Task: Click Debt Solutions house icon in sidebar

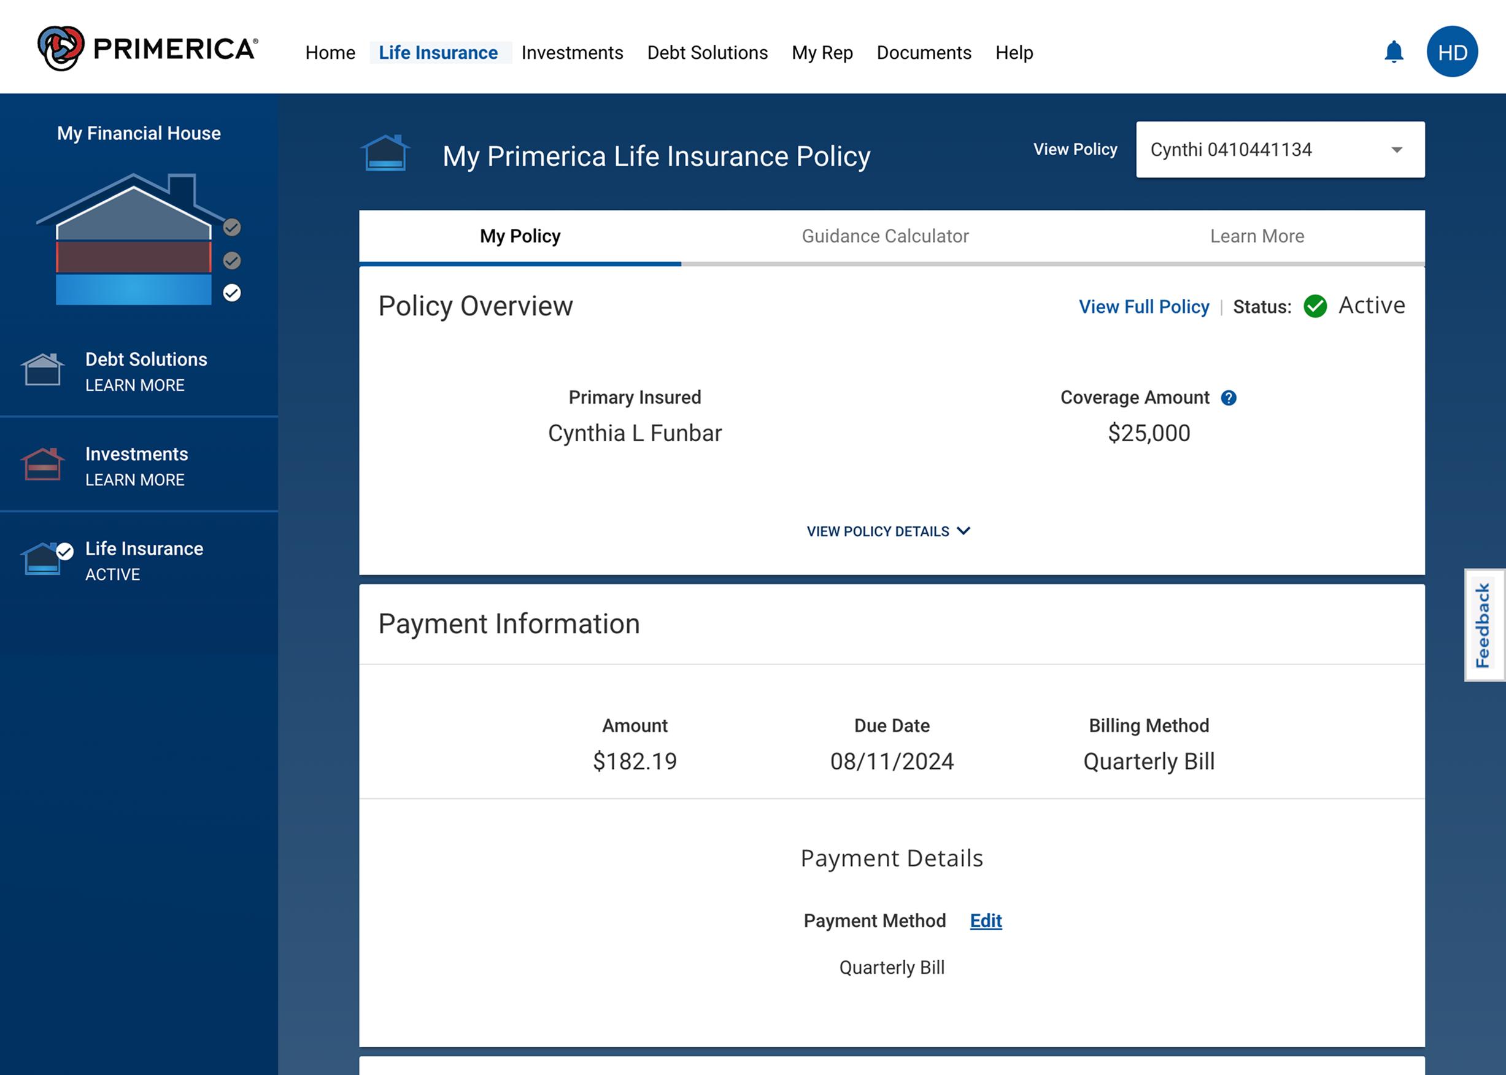Action: click(x=42, y=369)
